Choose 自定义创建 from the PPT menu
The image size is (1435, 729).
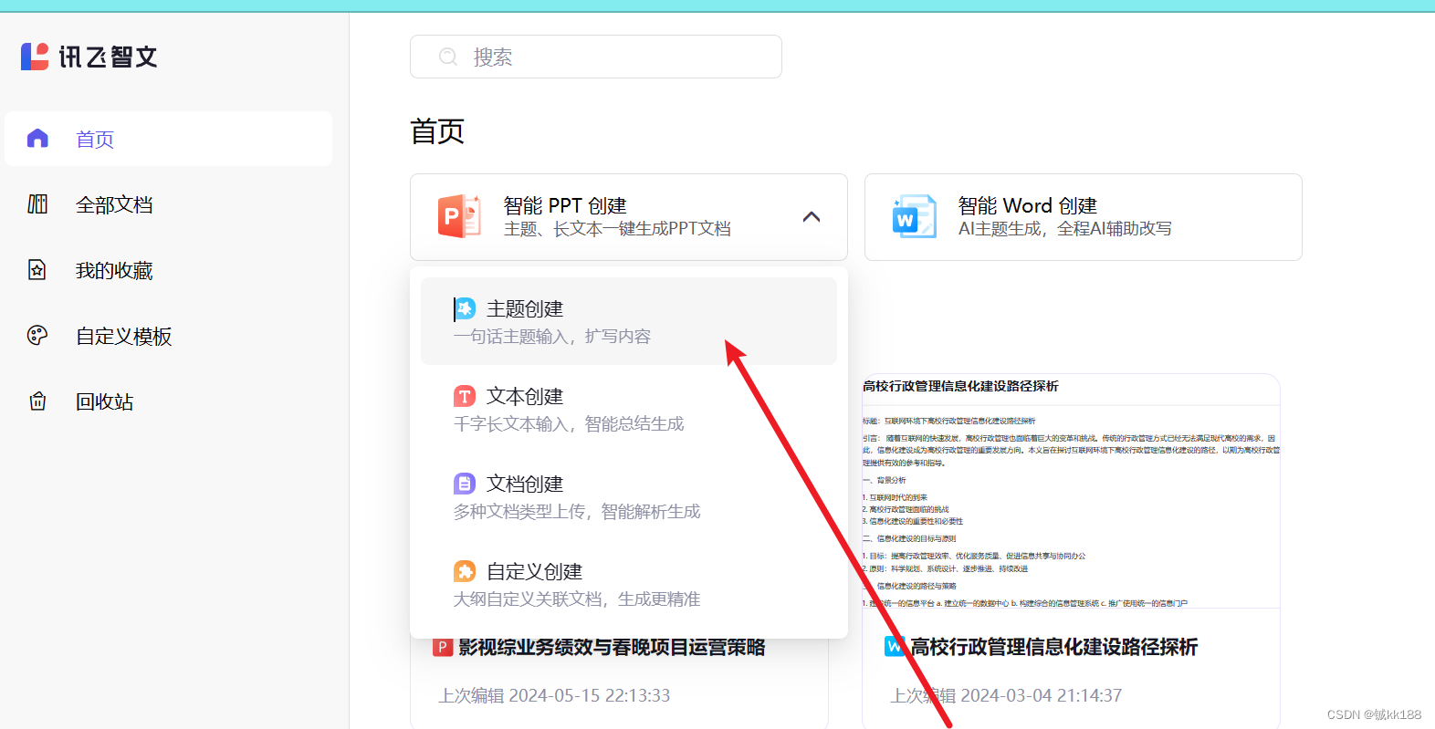tap(629, 584)
